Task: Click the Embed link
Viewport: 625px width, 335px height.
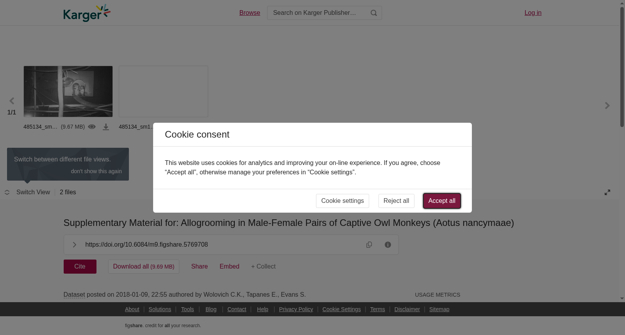Action: click(x=229, y=267)
